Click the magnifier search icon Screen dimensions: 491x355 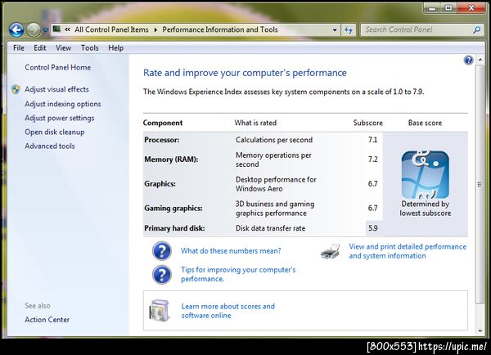[x=476, y=29]
